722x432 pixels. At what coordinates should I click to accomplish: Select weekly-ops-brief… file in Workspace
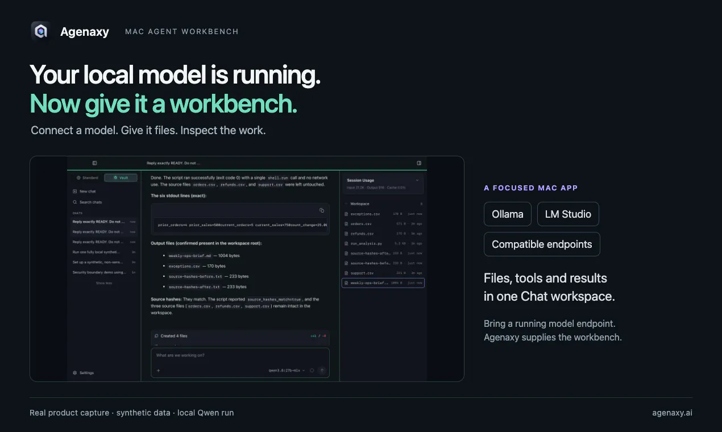tap(383, 283)
